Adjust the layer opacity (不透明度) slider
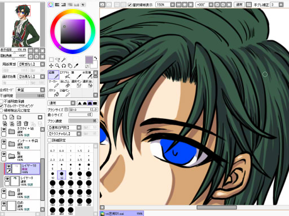289x216 pixels. point(30,96)
